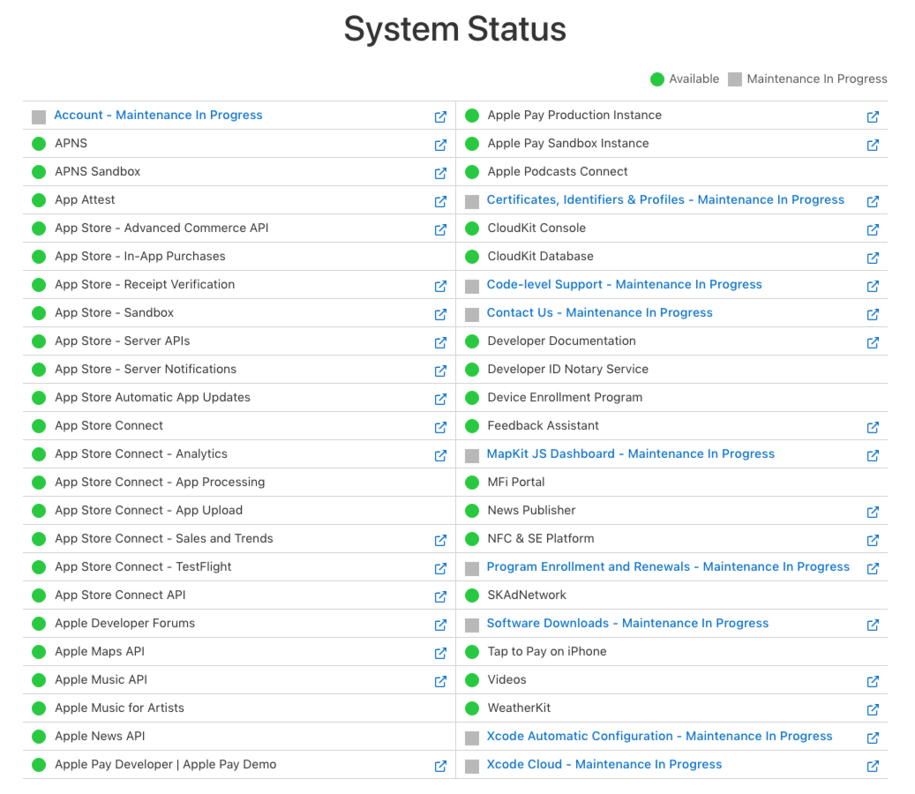Open Contact Us row external link icon

pos(873,314)
